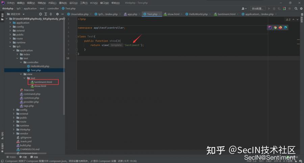Viewport: 304px width, 163px height.
Task: Switch to the Unserialize.php tab
Action: pos(79,14)
